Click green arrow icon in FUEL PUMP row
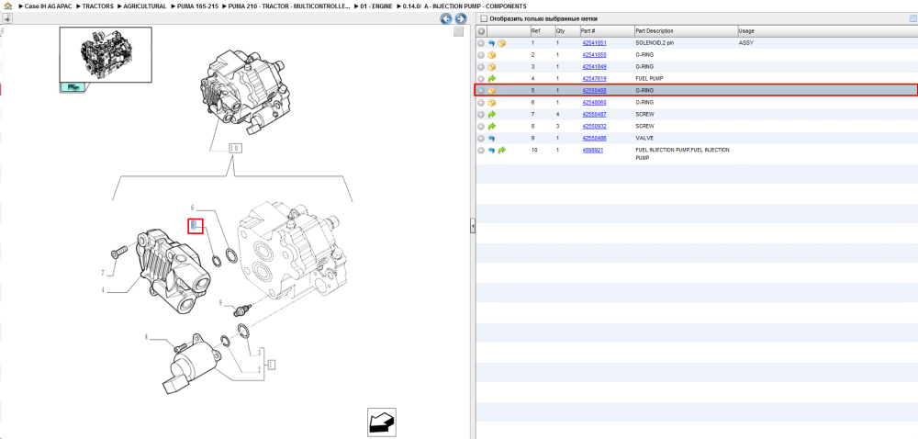 (492, 78)
